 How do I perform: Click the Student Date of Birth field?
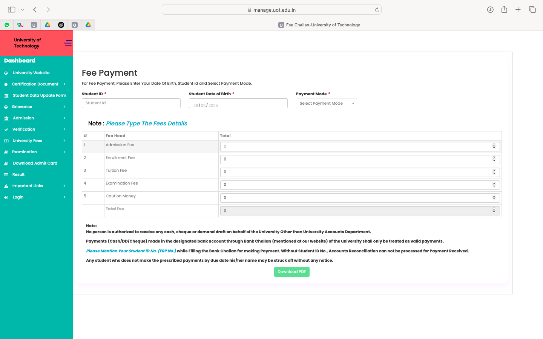tap(238, 104)
